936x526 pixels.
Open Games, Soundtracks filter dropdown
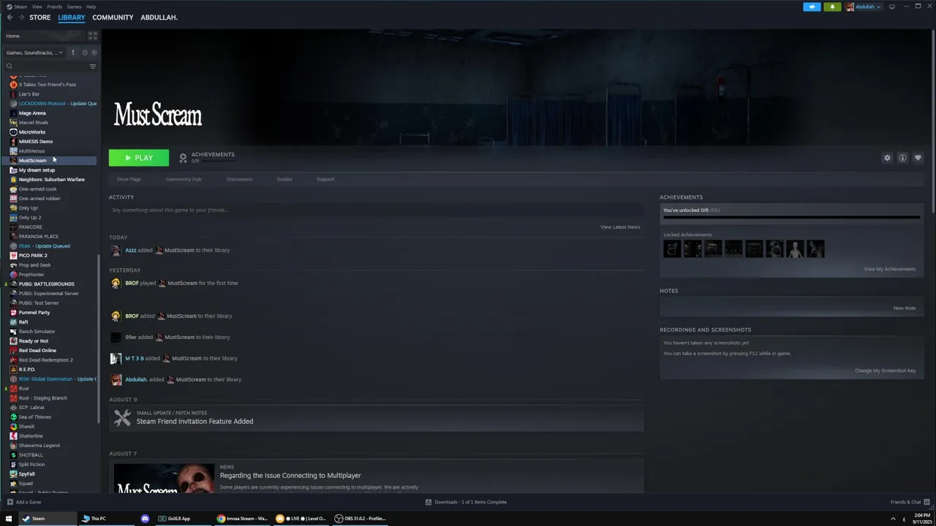(x=34, y=53)
